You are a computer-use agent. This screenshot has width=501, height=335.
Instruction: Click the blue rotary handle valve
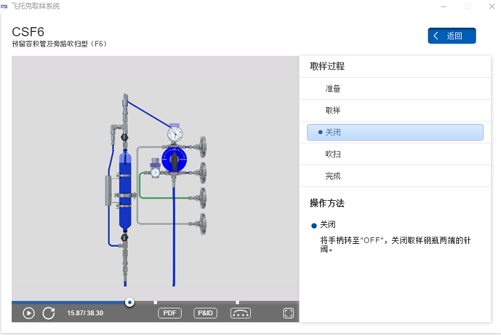174,160
